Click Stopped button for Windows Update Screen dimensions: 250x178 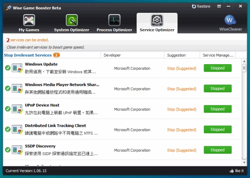(x=217, y=68)
